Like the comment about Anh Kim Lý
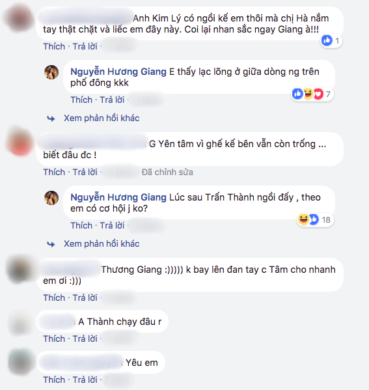The image size is (369, 390). point(54,46)
